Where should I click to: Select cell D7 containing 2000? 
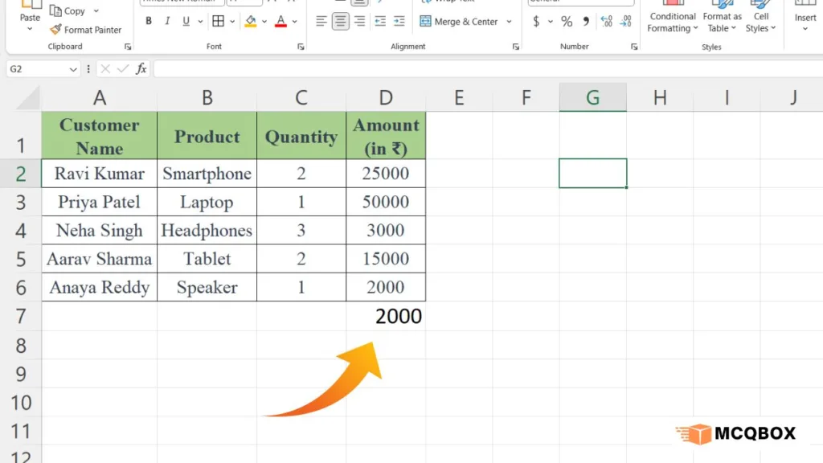coord(386,316)
